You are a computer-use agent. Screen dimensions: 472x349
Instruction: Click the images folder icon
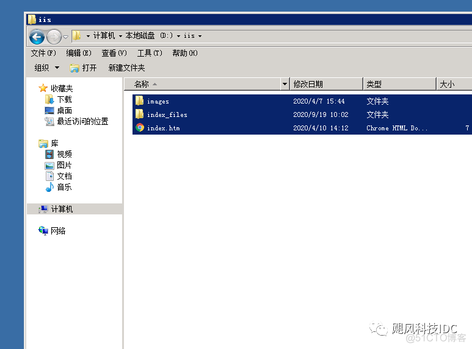(139, 101)
